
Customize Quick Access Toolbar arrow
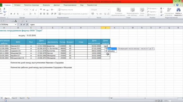(x=27, y=21)
